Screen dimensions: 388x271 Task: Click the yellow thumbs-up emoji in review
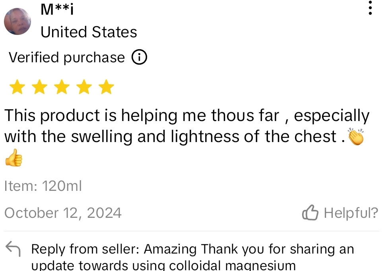click(x=14, y=158)
